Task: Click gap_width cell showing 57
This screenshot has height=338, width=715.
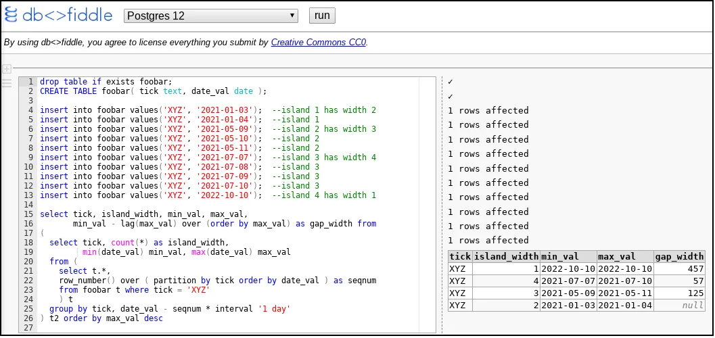Action: 679,281
